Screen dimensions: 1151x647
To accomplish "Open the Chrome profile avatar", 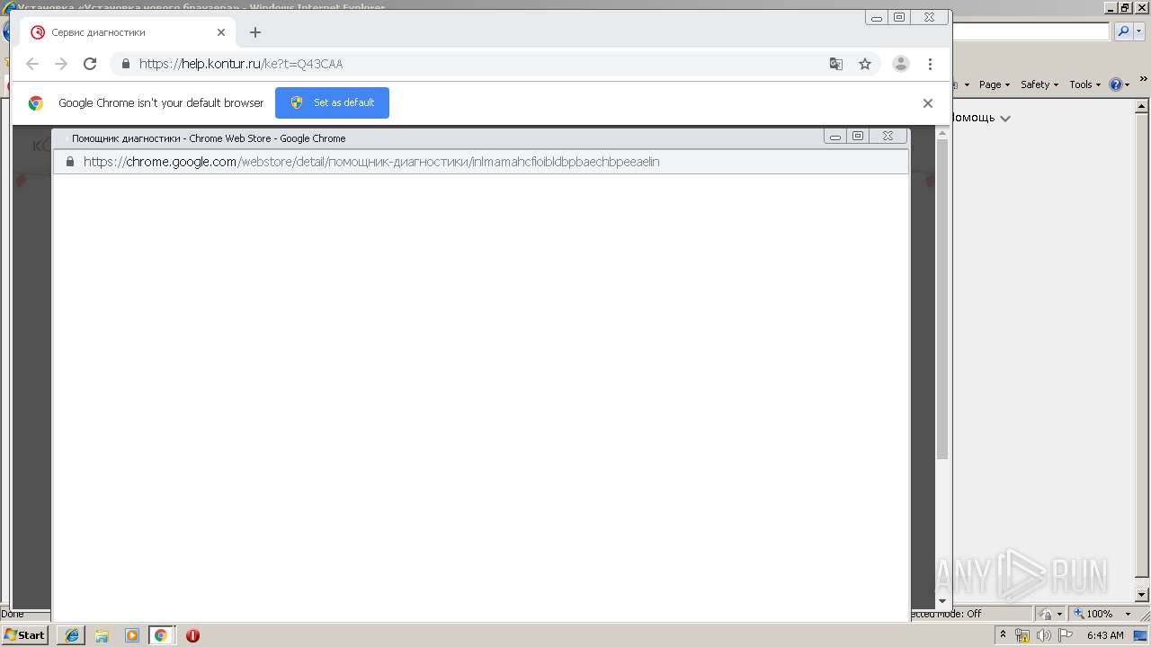I will [x=900, y=64].
